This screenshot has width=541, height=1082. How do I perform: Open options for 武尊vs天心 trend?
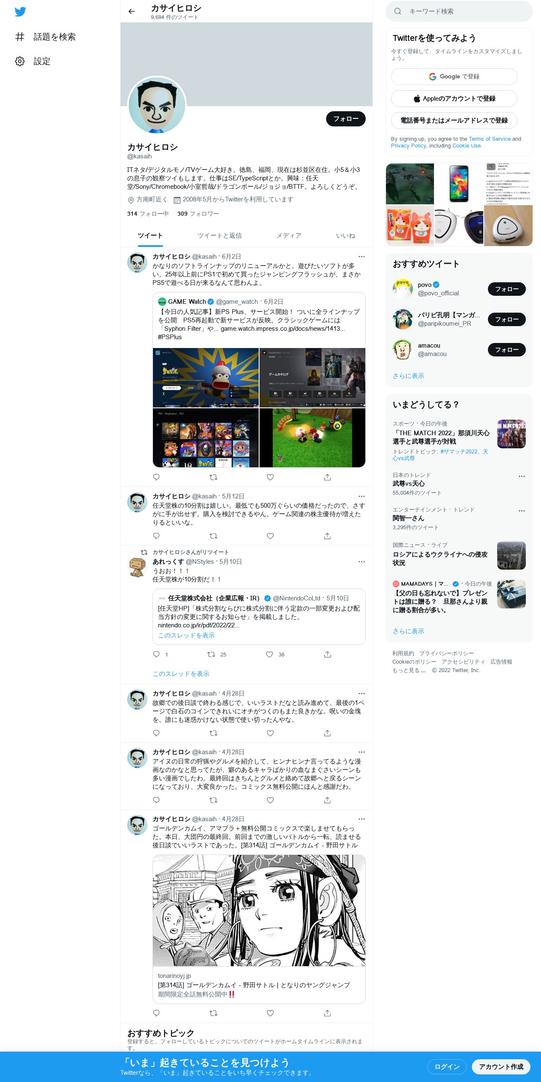point(522,476)
